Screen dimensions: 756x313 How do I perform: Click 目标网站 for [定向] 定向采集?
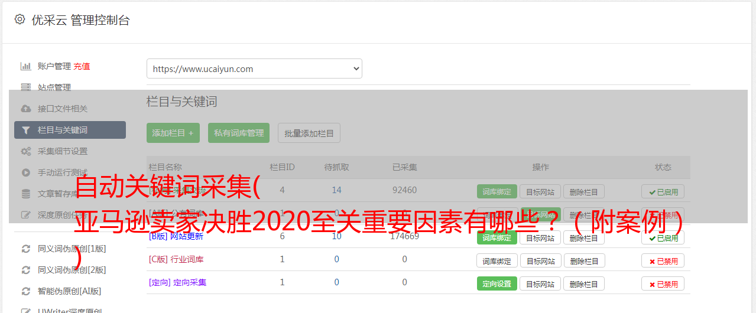[x=540, y=283]
